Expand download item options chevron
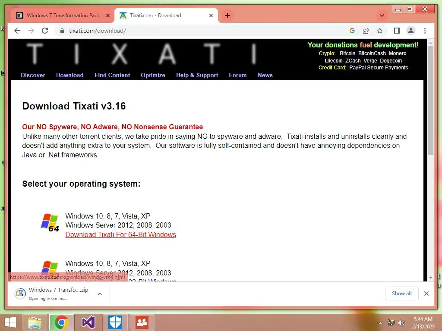The image size is (442, 331). coord(100,294)
